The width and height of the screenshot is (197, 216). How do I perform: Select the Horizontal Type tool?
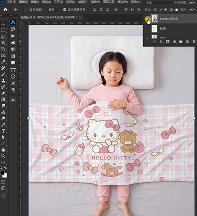click(x=3, y=131)
